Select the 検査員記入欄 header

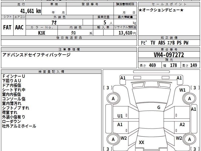tap(51, 72)
